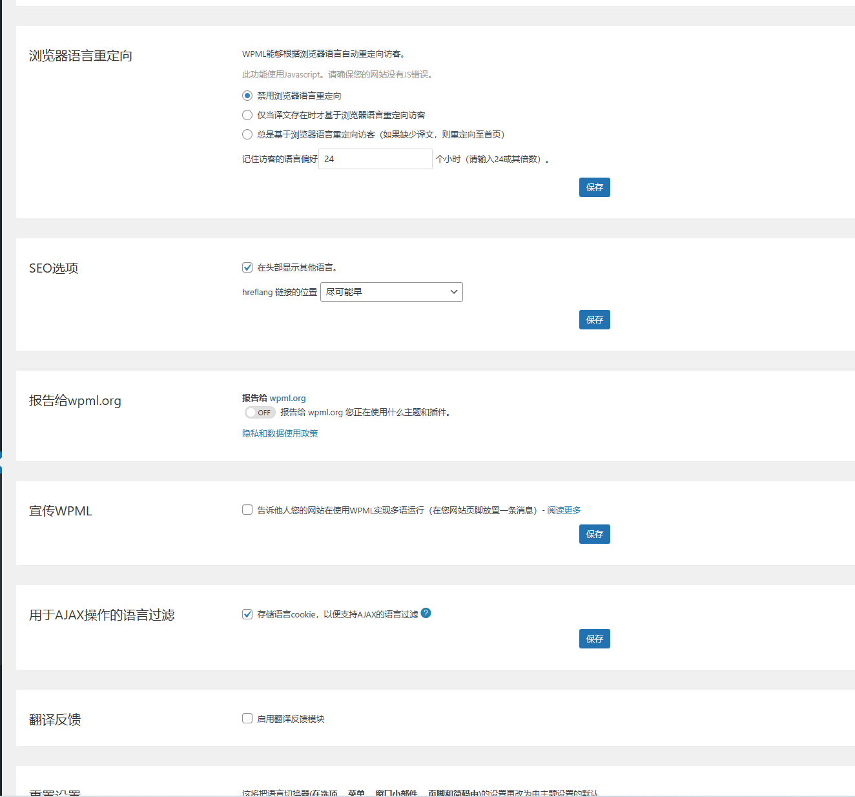
Task: Click the 宣传WPML section title
Action: coord(61,511)
